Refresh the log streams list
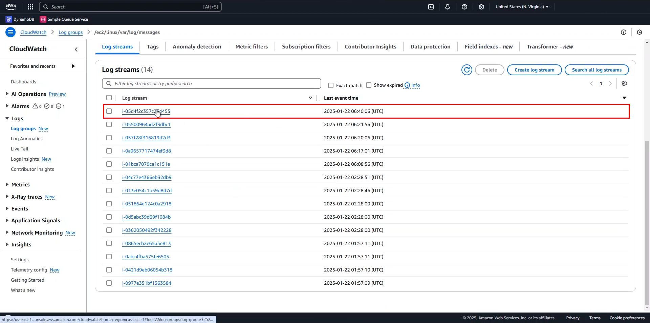Image resolution: width=650 pixels, height=323 pixels. coord(467,70)
